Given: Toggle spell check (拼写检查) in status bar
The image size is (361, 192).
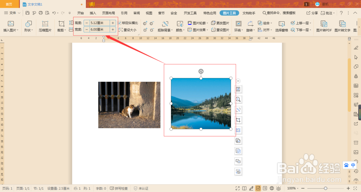Looking at the screenshot, I should point(119,188).
